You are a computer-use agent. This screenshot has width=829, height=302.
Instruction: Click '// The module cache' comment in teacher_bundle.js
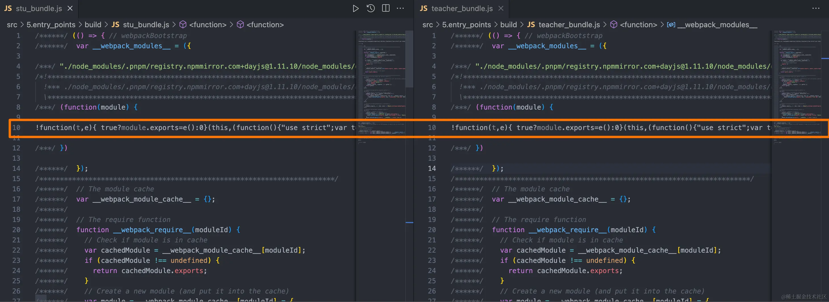531,189
